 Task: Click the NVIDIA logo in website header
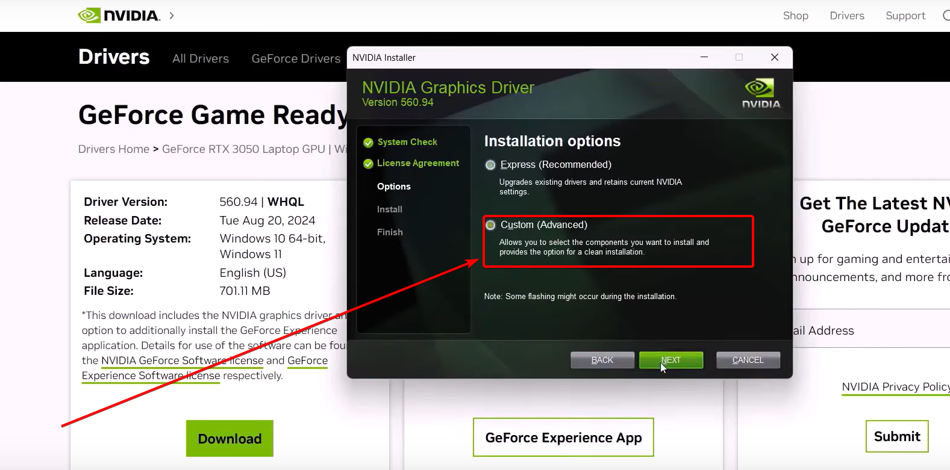[x=119, y=15]
